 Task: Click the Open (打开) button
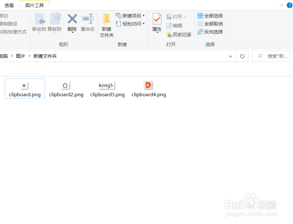pyautogui.click(x=176, y=16)
